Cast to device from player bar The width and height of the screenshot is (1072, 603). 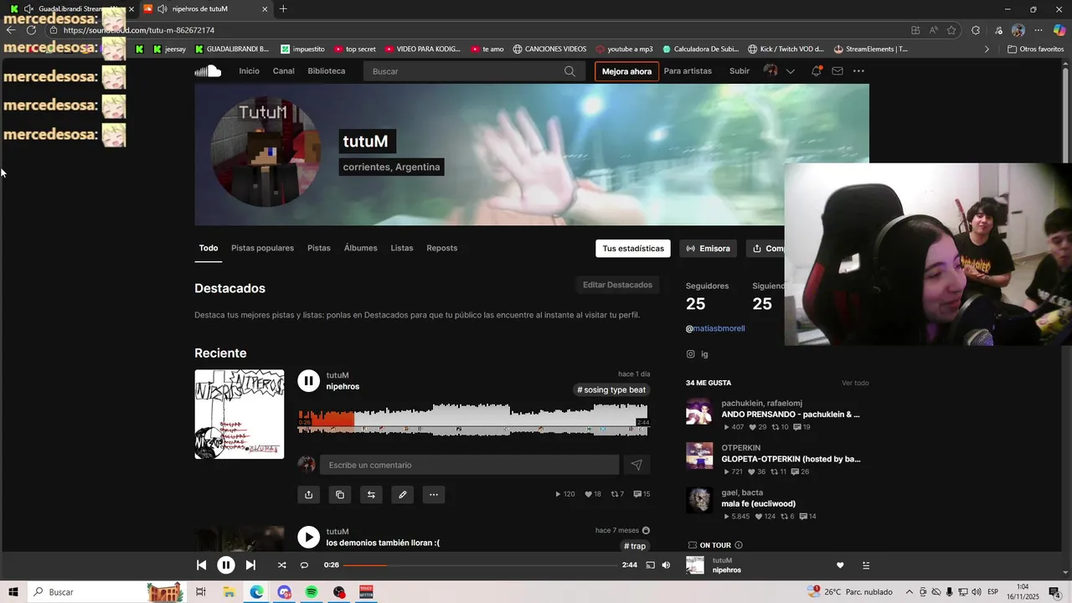point(650,565)
